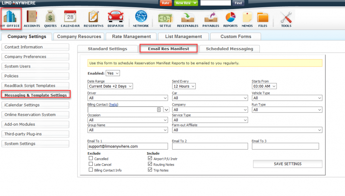The width and height of the screenshot is (345, 196).
Task: Expand the Date Range dropdown
Action: pos(110,86)
